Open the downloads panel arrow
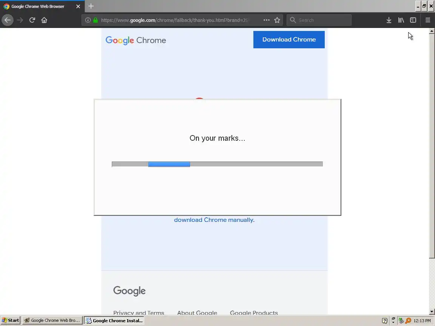 pos(389,20)
